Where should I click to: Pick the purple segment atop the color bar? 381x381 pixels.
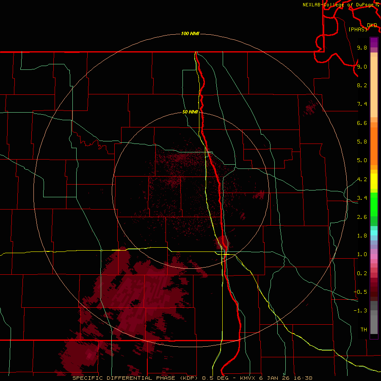[x=374, y=42]
